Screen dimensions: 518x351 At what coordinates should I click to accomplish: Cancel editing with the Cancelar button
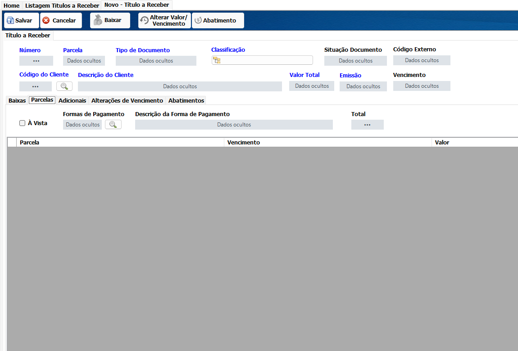[61, 20]
